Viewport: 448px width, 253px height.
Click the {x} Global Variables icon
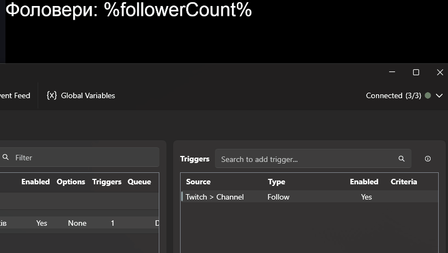coord(52,95)
